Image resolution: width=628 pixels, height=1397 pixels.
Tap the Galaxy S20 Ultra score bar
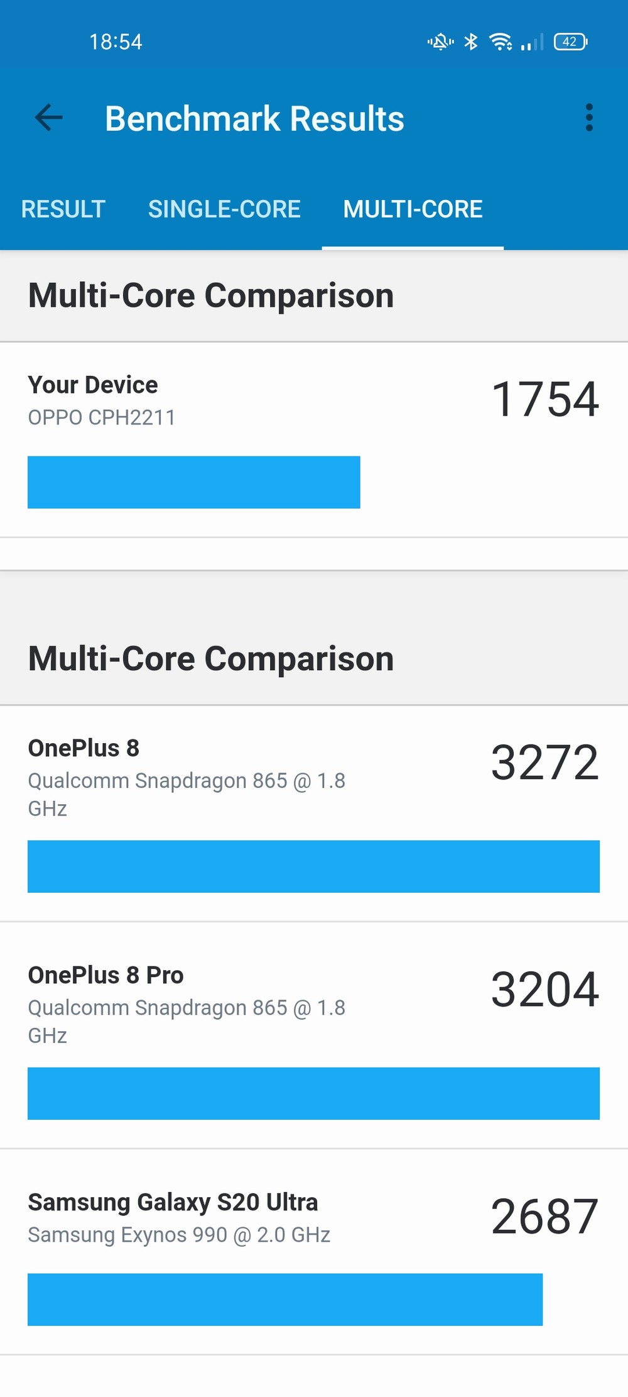285,1300
